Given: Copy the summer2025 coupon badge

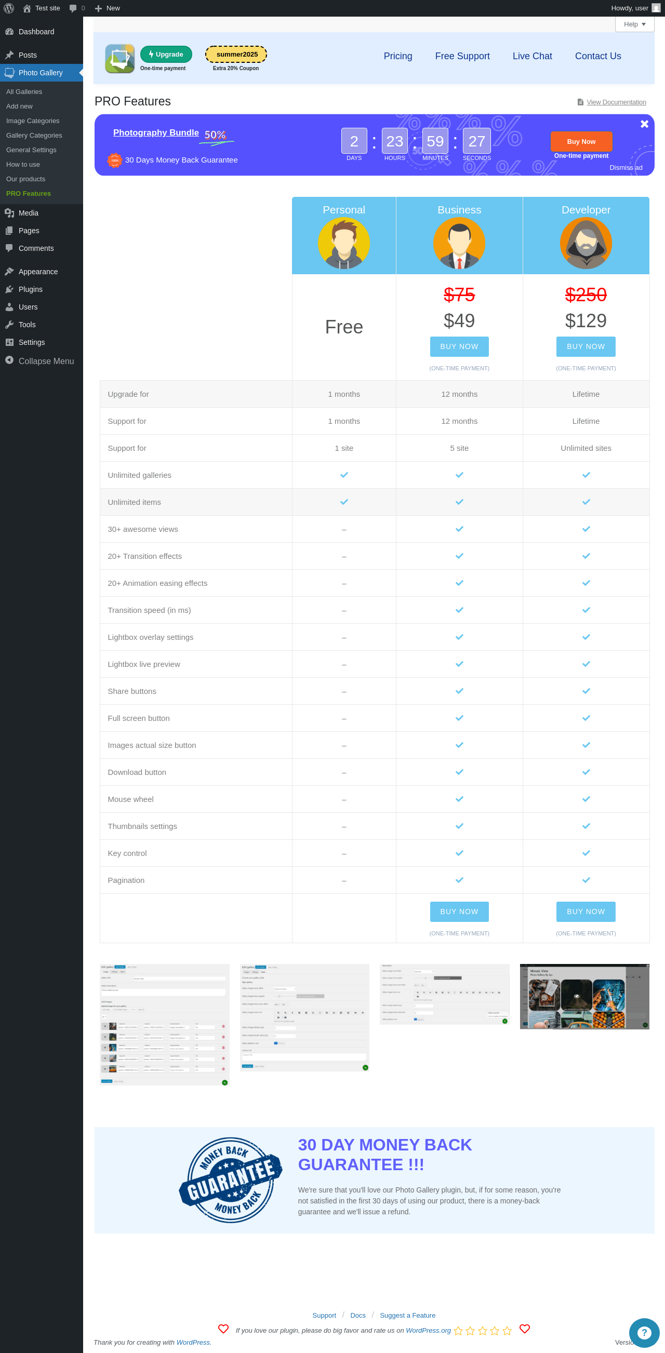Looking at the screenshot, I should tap(236, 54).
